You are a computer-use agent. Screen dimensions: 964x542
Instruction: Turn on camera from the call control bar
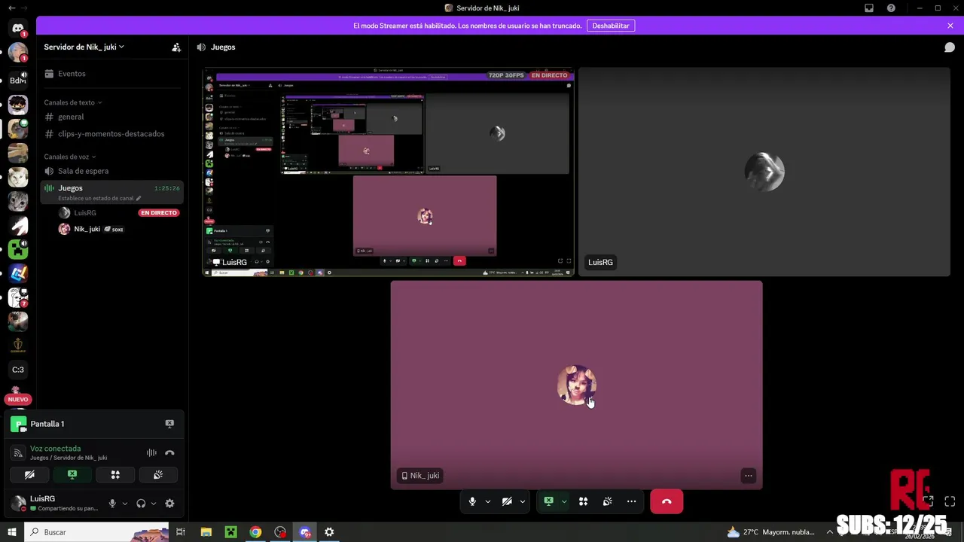pyautogui.click(x=507, y=501)
